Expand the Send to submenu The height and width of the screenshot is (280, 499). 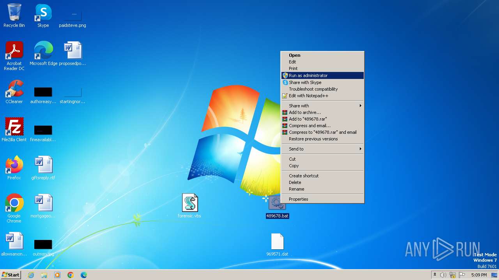tap(322, 149)
